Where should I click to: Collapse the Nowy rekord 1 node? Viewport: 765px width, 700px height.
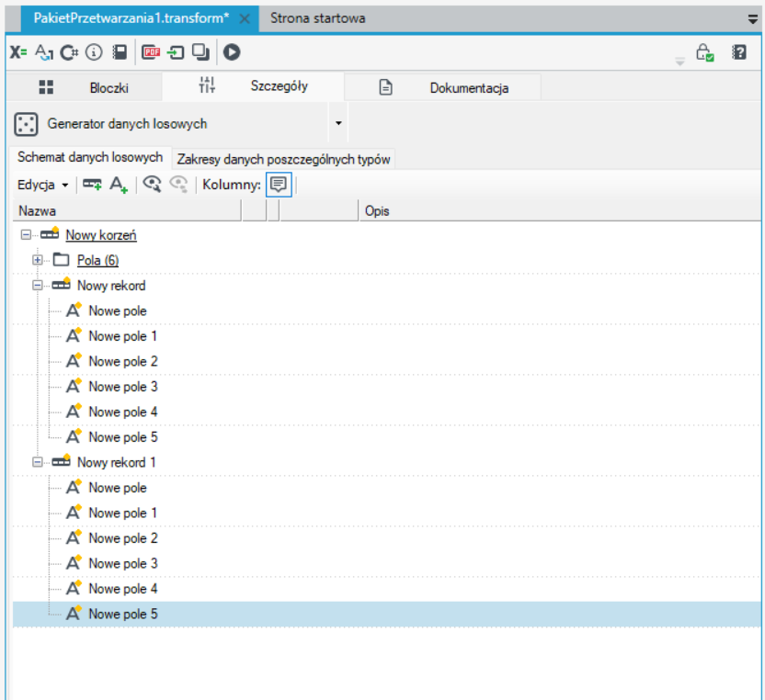[37, 462]
